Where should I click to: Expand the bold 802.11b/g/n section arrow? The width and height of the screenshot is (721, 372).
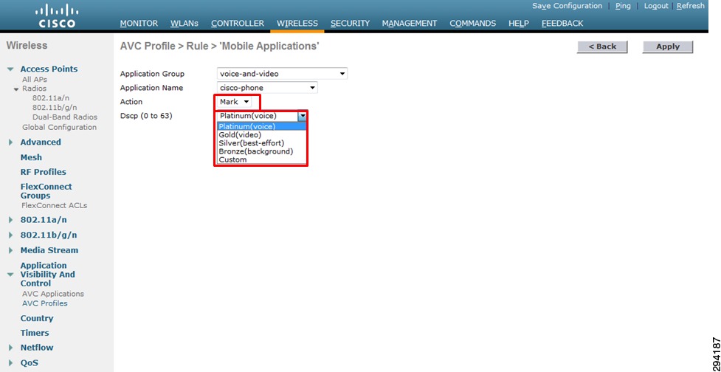(x=10, y=235)
